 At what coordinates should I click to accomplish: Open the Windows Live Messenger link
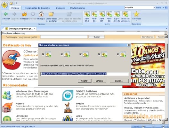32,92
